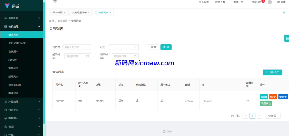Viewport: 289px width, 136px height.
Task: Expand the 内容中心 sidebar menu
Action: point(21,110)
